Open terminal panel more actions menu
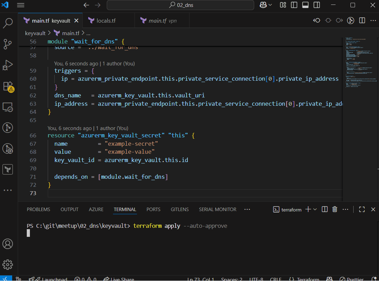This screenshot has height=281, width=379. point(345,209)
